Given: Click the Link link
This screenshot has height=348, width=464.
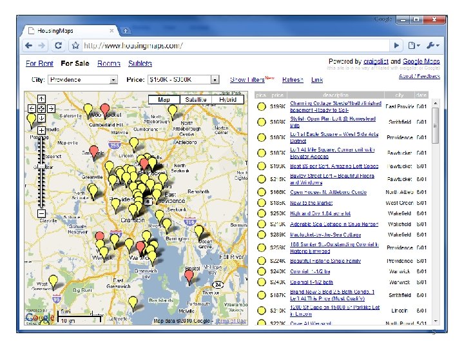Looking at the screenshot, I should (317, 80).
